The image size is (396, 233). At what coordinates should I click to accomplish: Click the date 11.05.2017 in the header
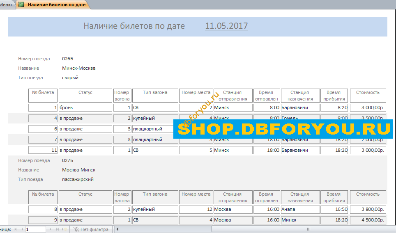[x=226, y=26]
